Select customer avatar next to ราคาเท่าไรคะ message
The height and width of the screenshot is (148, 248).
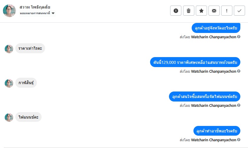9,49
